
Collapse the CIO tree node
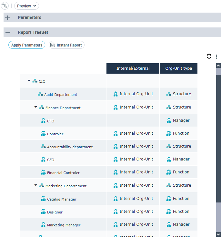coord(29,81)
